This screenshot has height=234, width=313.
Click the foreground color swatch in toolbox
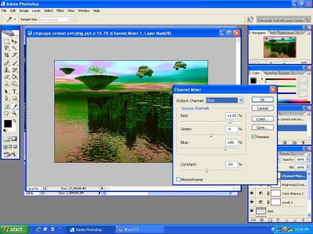pyautogui.click(x=8, y=124)
